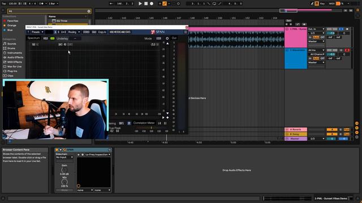362x203 pixels.
Task: Select Orange collection in browser
Action: (x=12, y=25)
